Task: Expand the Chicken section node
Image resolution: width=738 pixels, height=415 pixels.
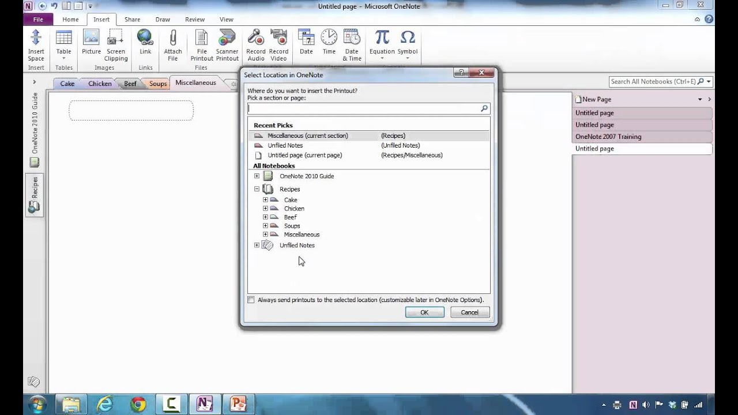Action: tap(265, 208)
